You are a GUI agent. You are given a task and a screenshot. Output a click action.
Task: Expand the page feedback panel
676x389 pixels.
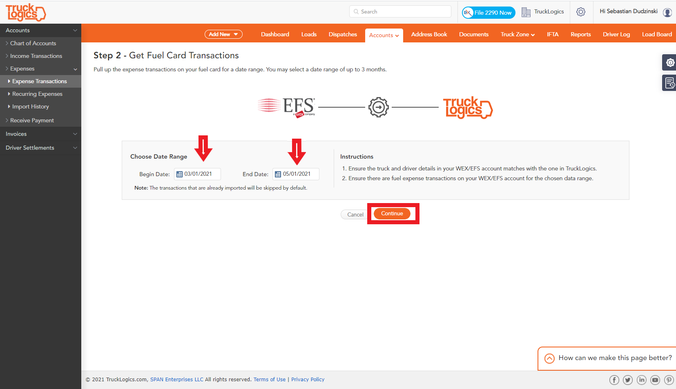tap(550, 358)
